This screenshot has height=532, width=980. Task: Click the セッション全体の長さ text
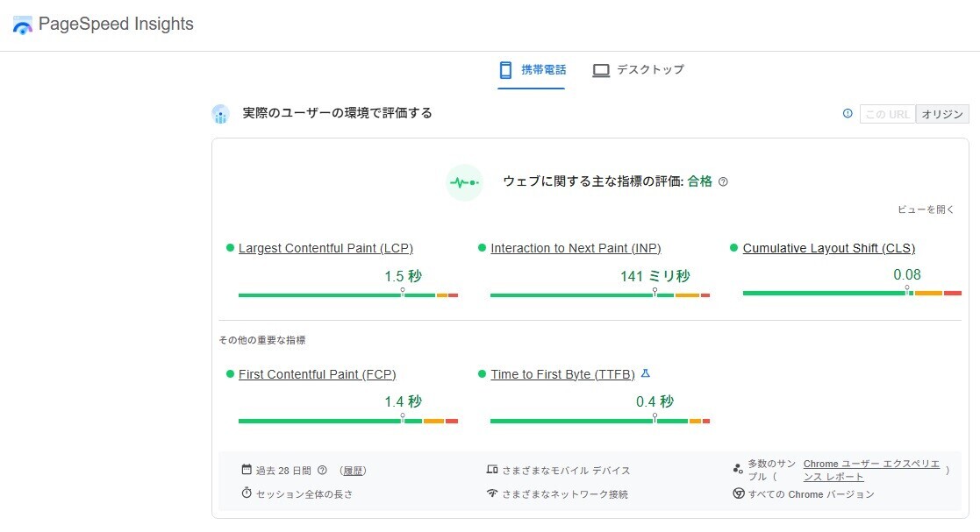click(x=304, y=494)
